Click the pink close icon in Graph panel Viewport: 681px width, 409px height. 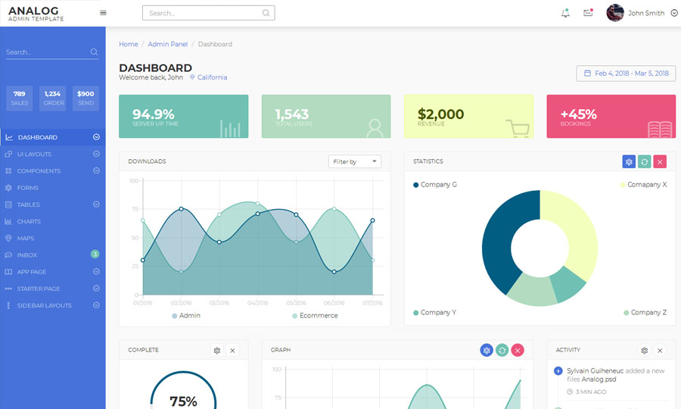[518, 350]
